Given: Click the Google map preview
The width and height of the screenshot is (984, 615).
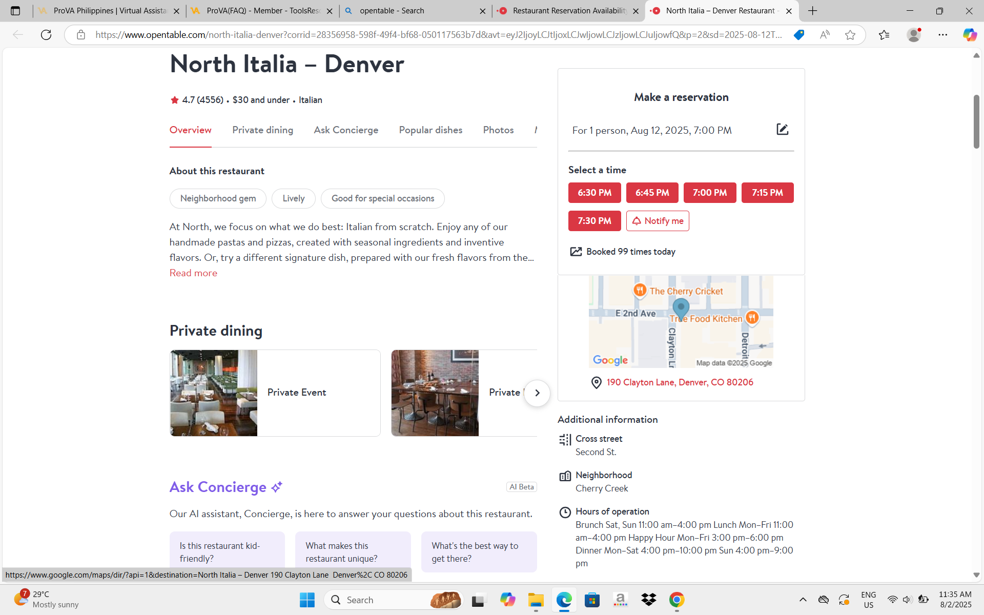Looking at the screenshot, I should (x=681, y=322).
